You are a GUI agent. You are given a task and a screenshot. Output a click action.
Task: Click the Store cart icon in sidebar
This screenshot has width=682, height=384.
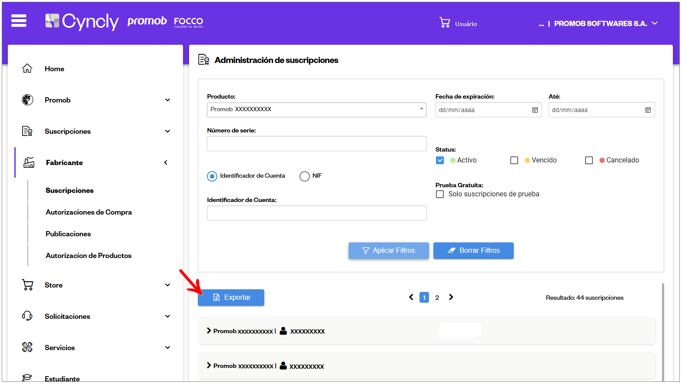27,285
